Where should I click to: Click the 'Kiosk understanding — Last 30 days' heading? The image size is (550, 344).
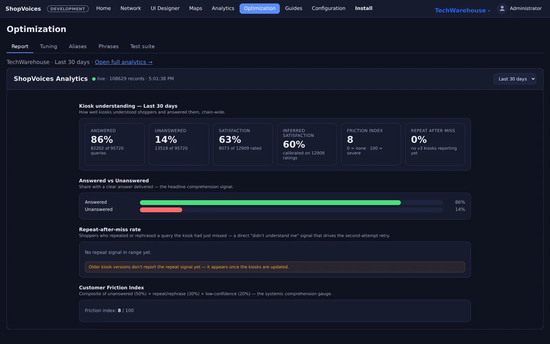click(x=128, y=106)
